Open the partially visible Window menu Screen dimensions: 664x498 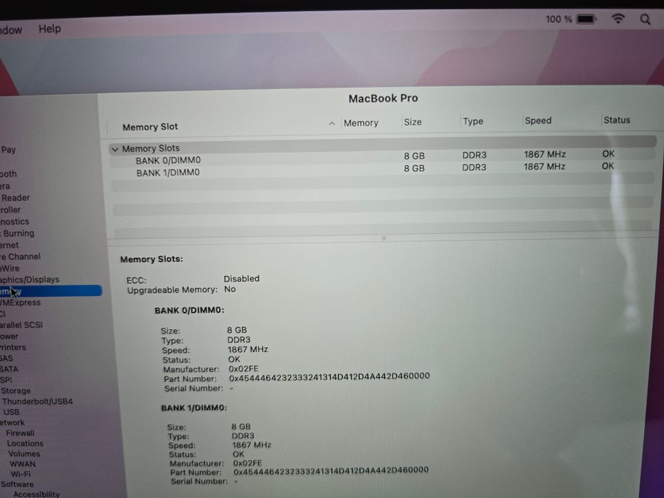coord(11,30)
